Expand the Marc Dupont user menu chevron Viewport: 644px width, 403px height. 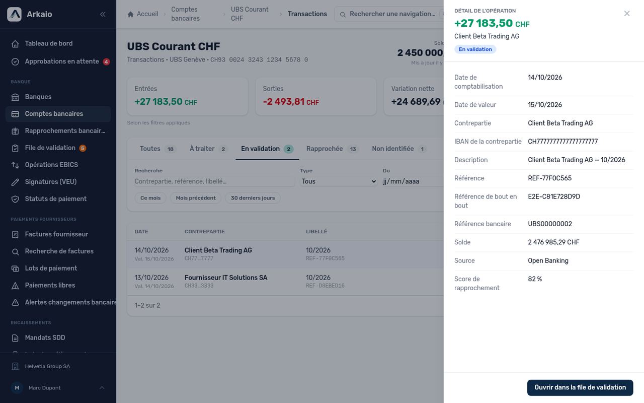click(102, 388)
